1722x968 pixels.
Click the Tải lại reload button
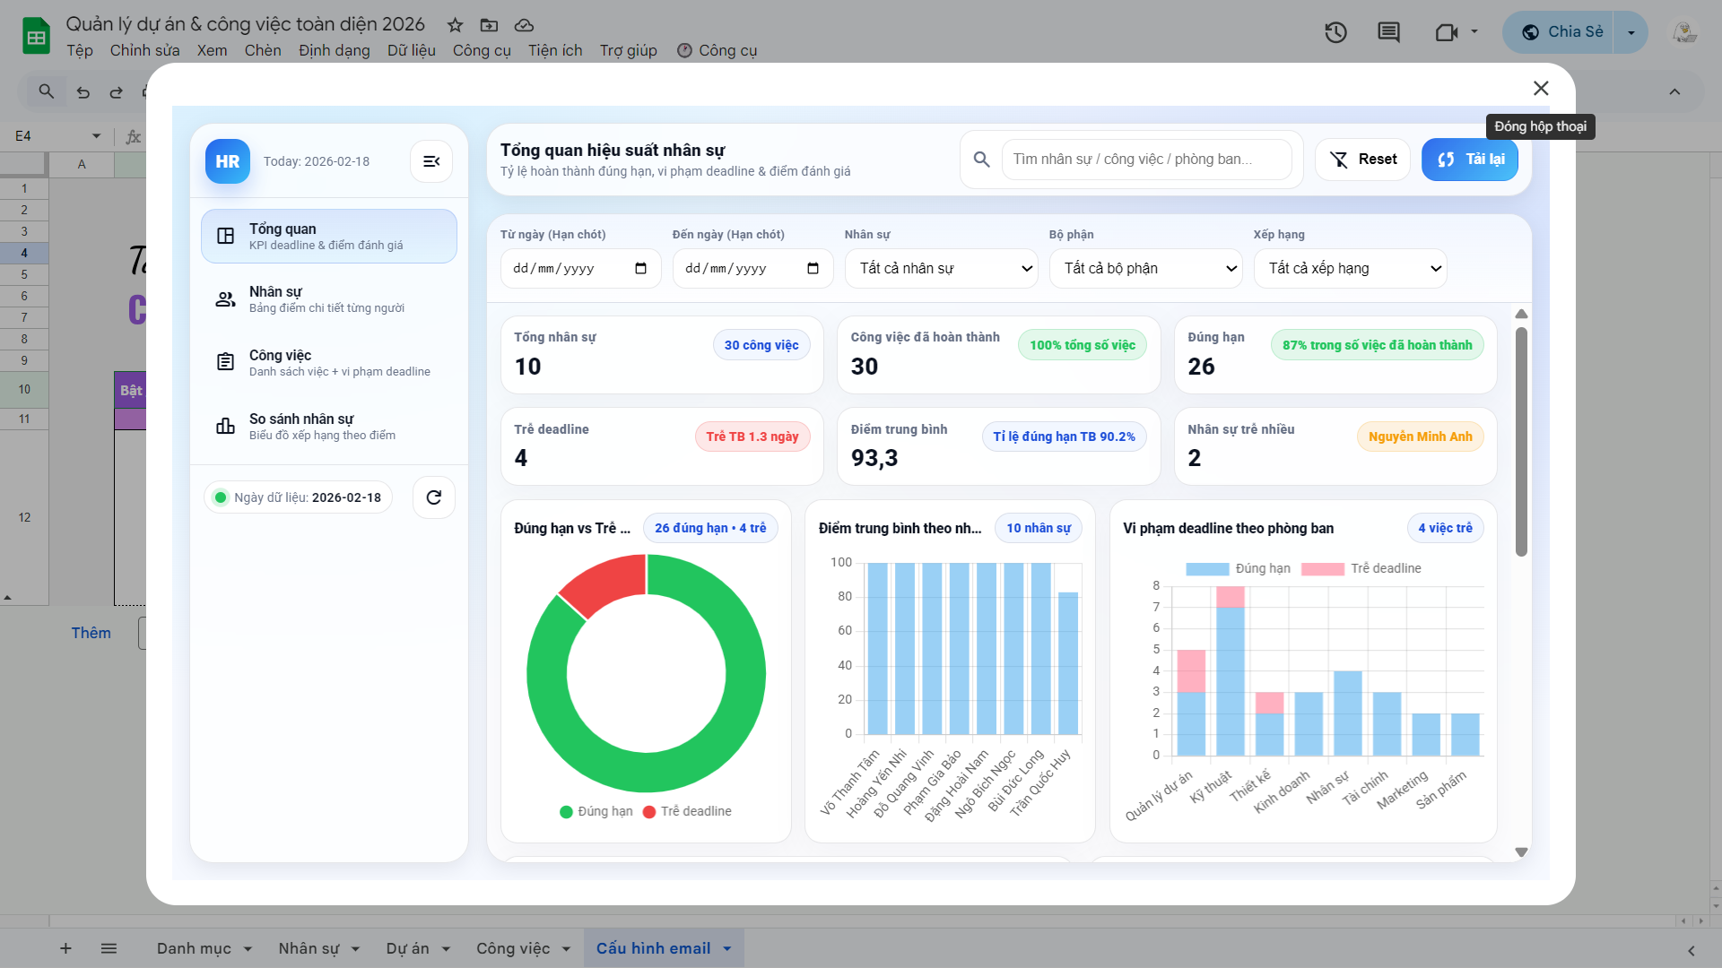point(1469,160)
